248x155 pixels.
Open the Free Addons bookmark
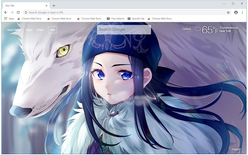point(115,19)
